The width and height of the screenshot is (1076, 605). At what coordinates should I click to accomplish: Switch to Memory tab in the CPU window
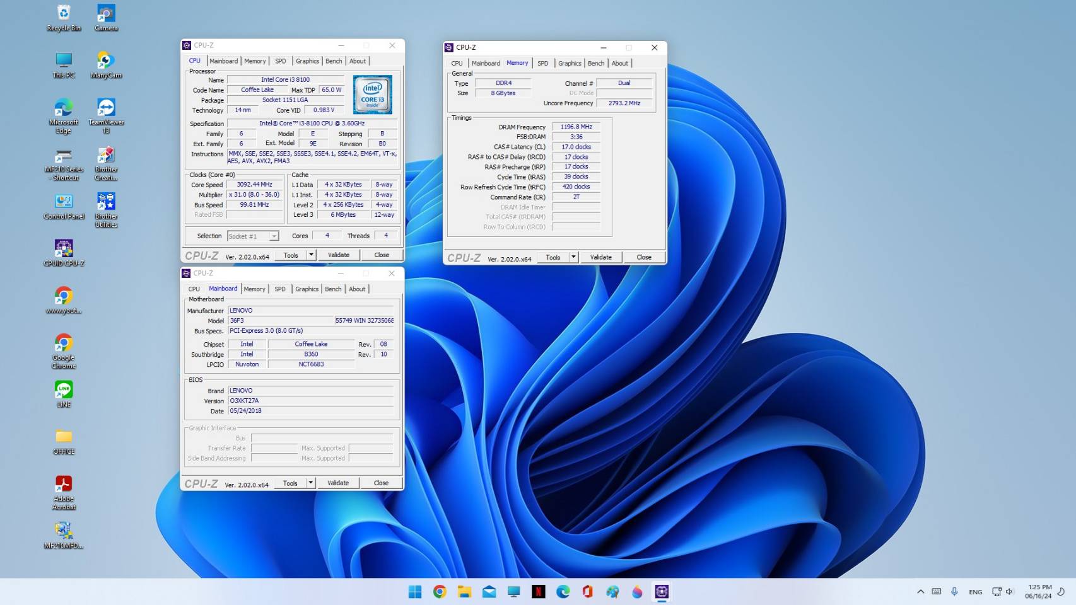(x=255, y=61)
